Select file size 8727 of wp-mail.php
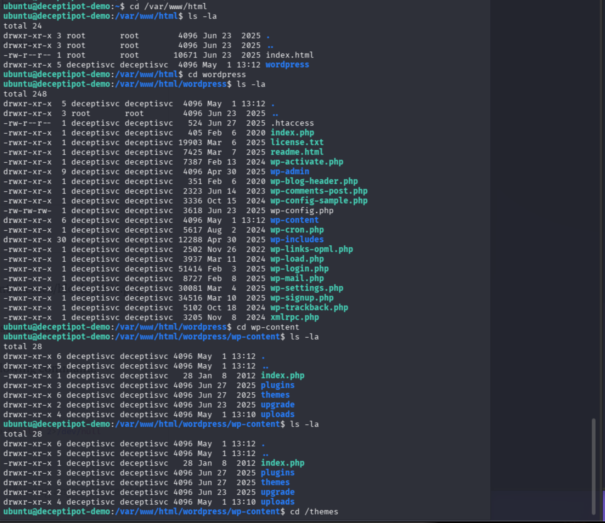605x523 pixels. click(193, 279)
